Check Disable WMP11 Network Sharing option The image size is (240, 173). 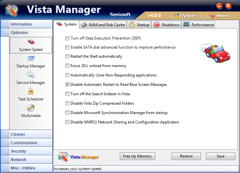(67, 122)
